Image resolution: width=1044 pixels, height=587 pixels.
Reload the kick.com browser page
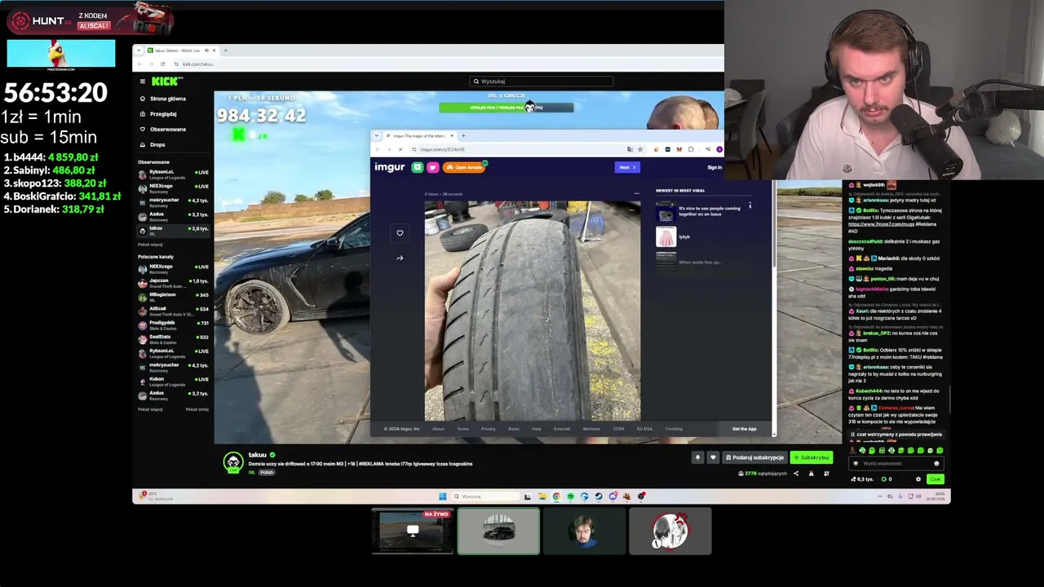(162, 64)
